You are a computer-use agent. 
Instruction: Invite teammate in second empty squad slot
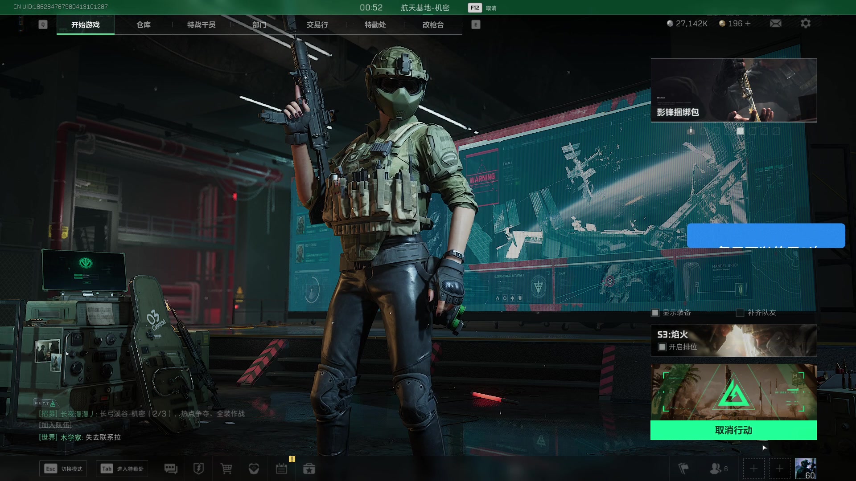point(779,469)
